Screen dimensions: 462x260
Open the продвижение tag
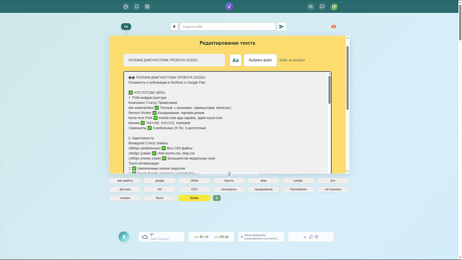point(263,189)
